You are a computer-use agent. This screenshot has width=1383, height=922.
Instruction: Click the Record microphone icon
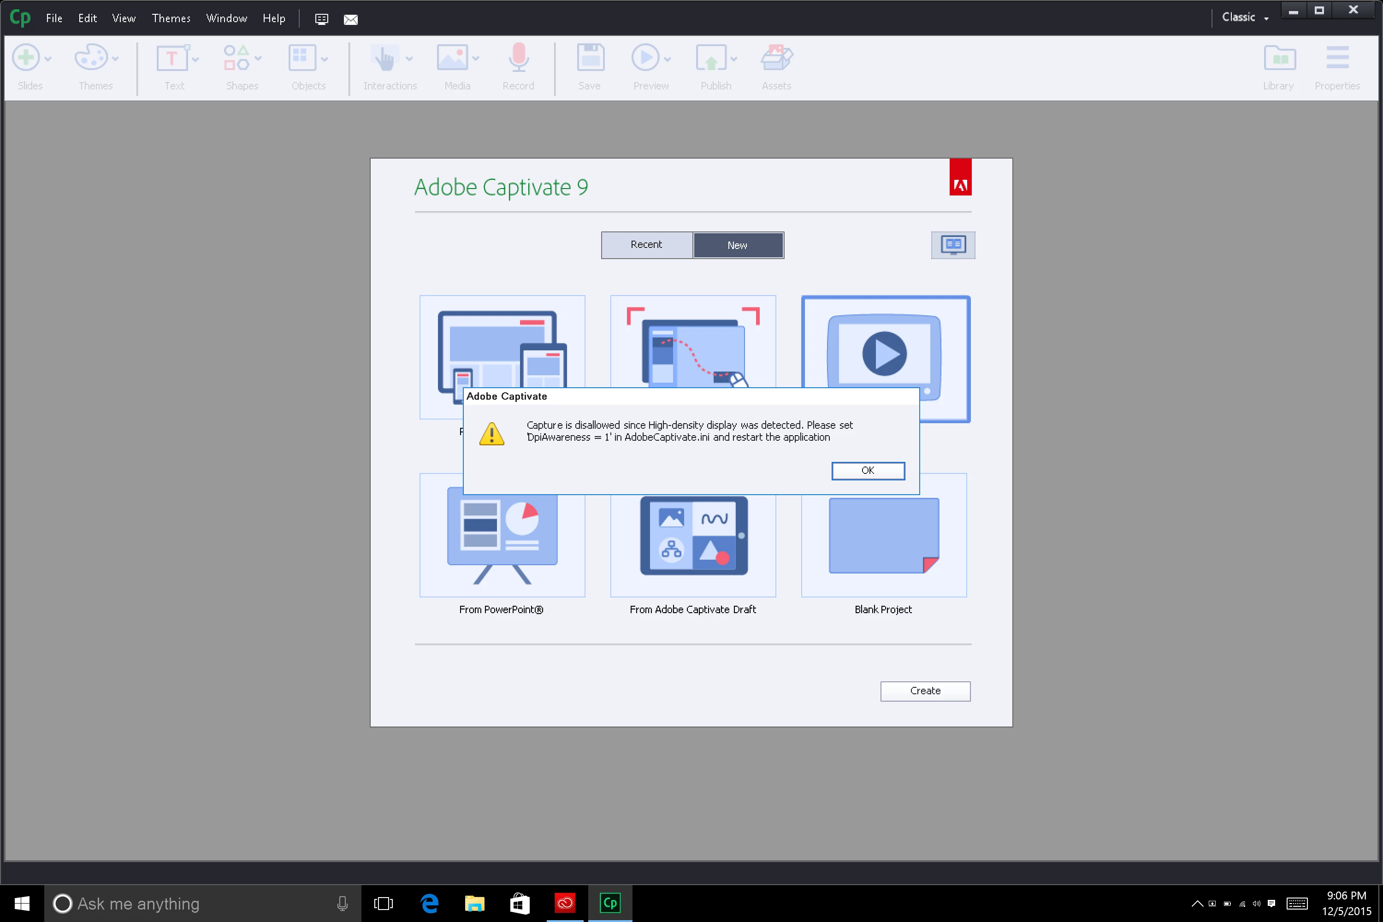coord(518,58)
